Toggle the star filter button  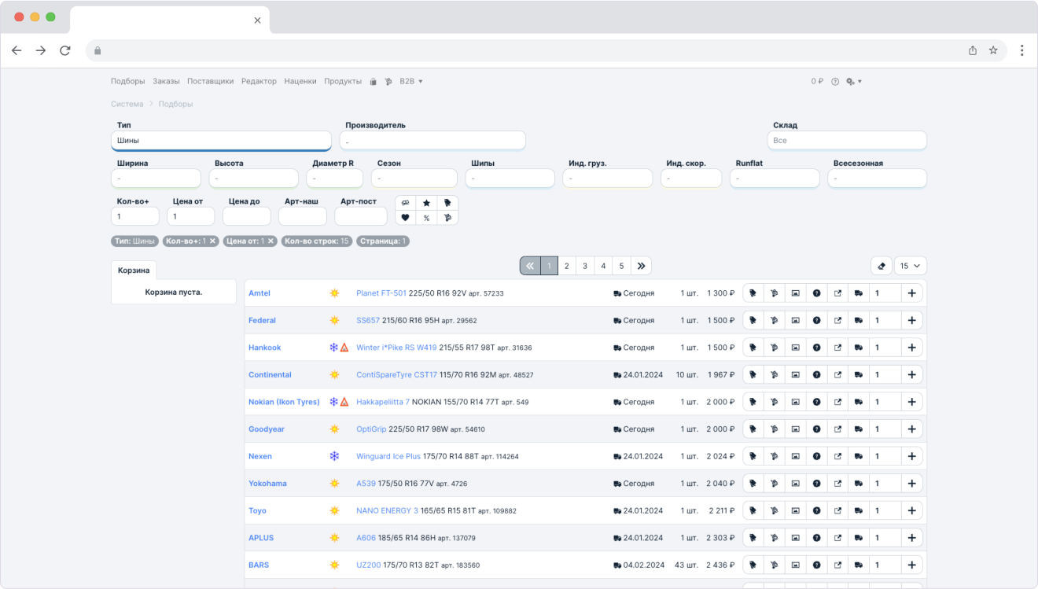[x=426, y=203]
